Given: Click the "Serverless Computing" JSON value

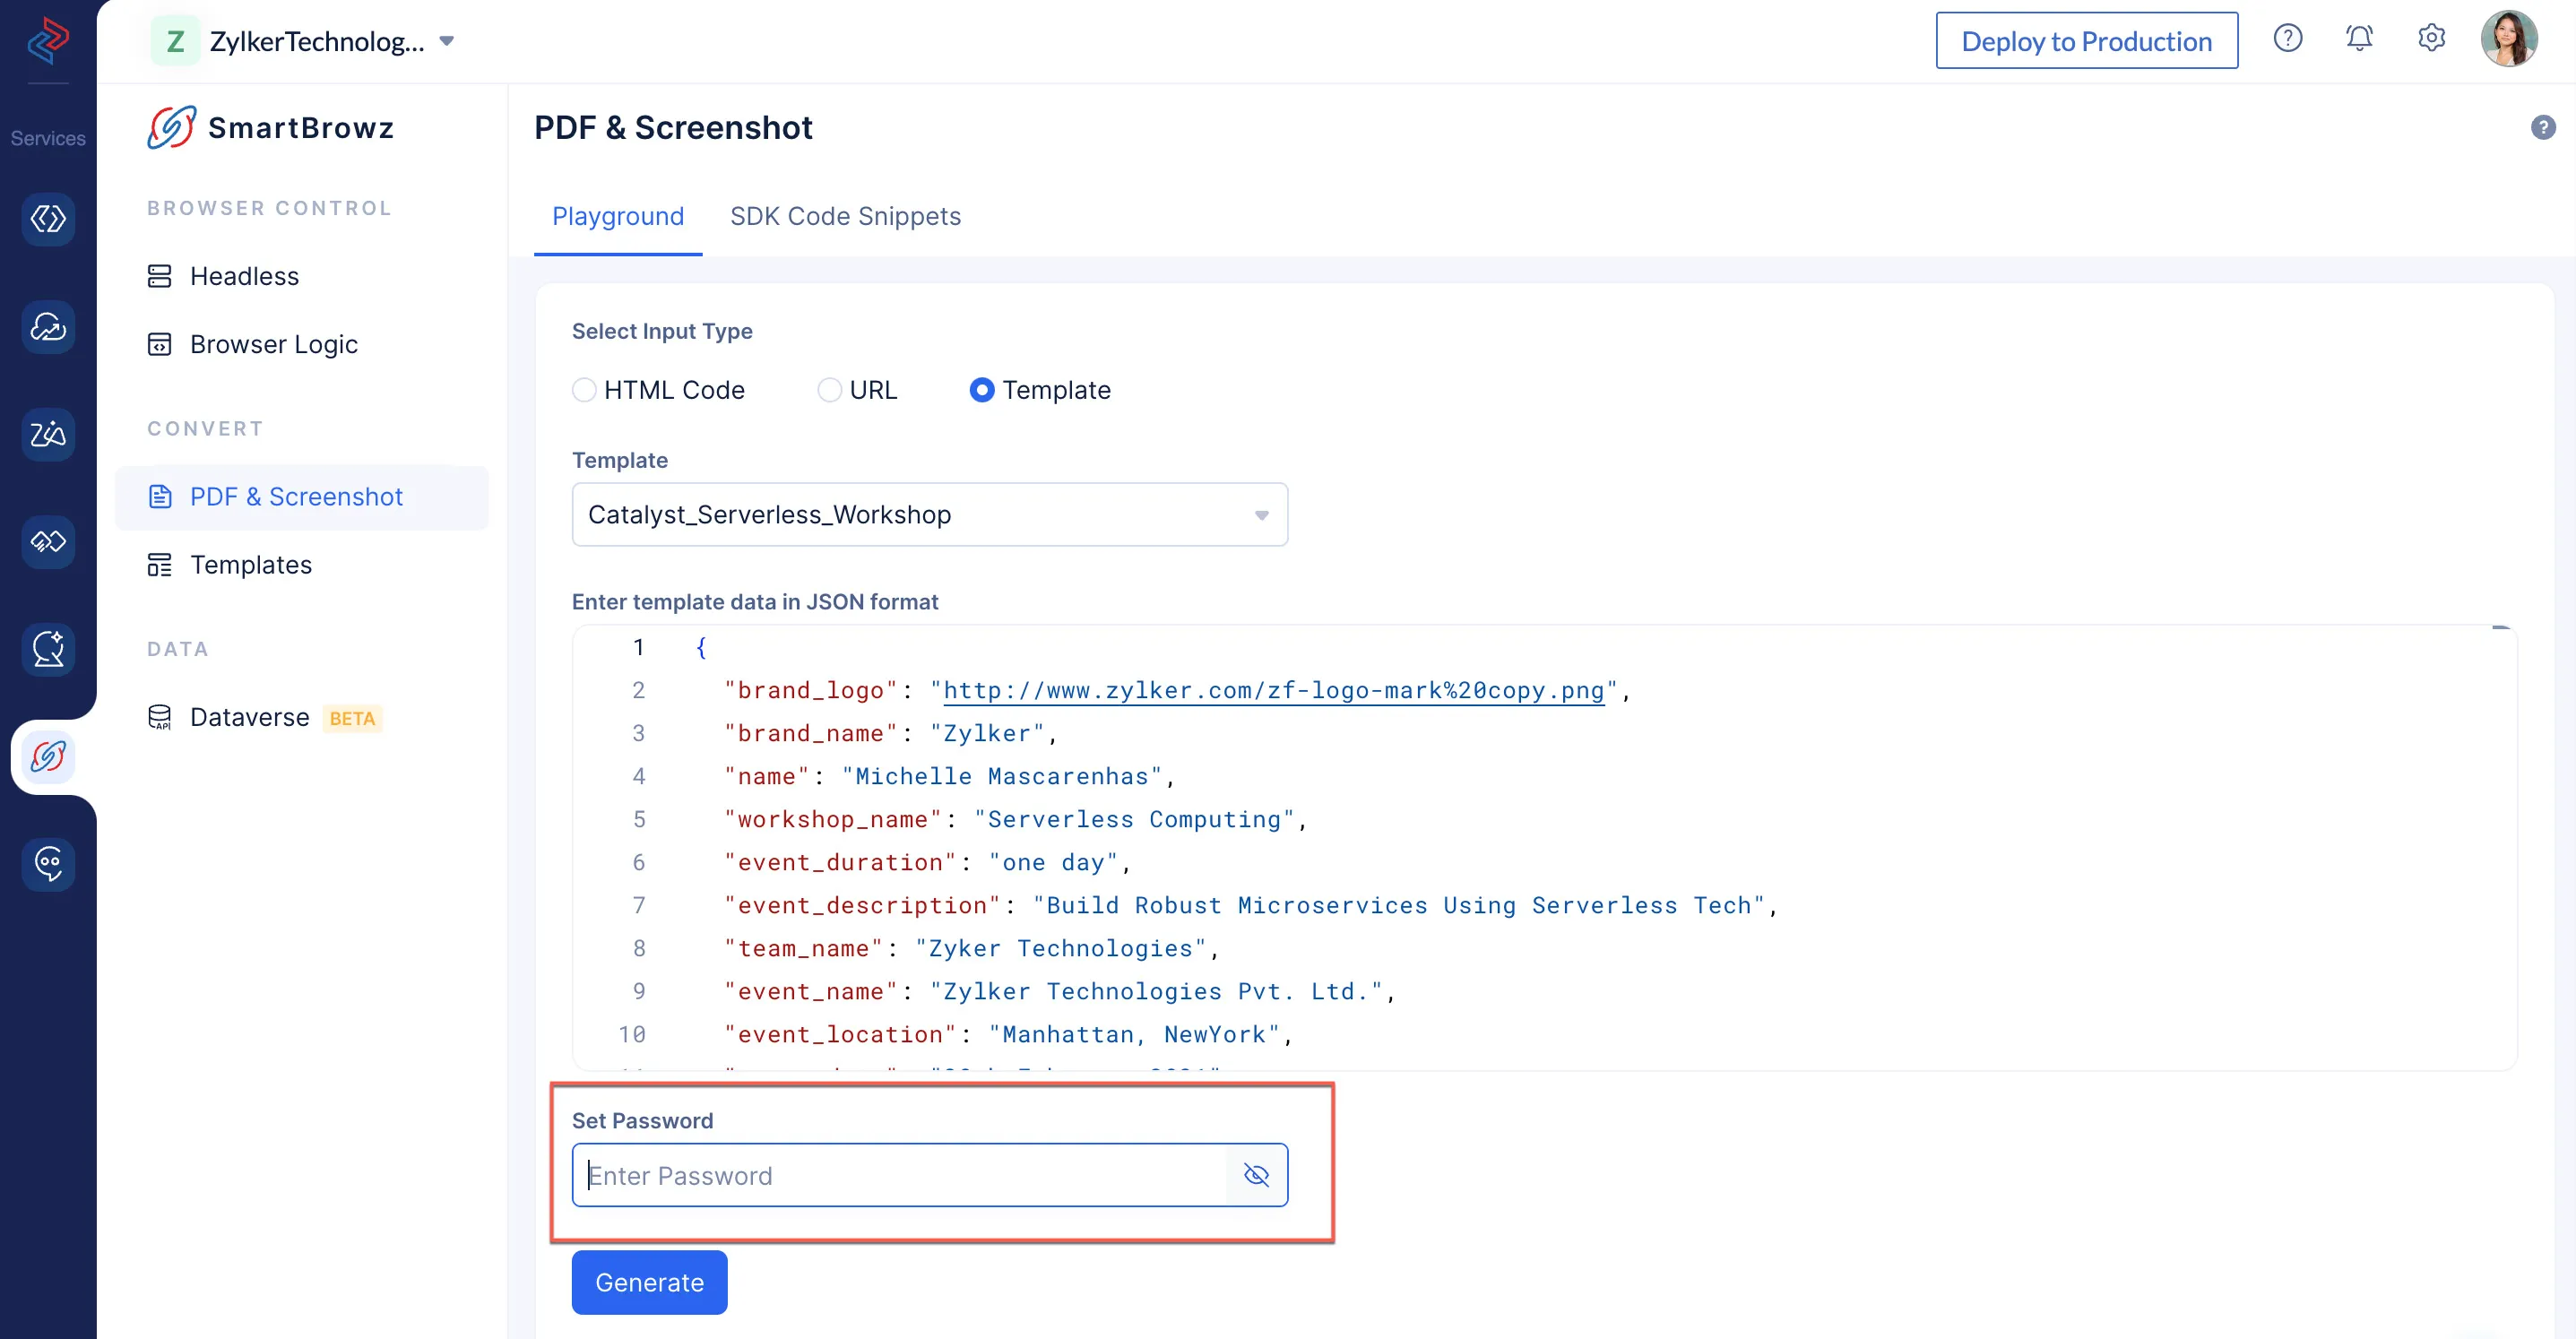Looking at the screenshot, I should [x=1134, y=819].
